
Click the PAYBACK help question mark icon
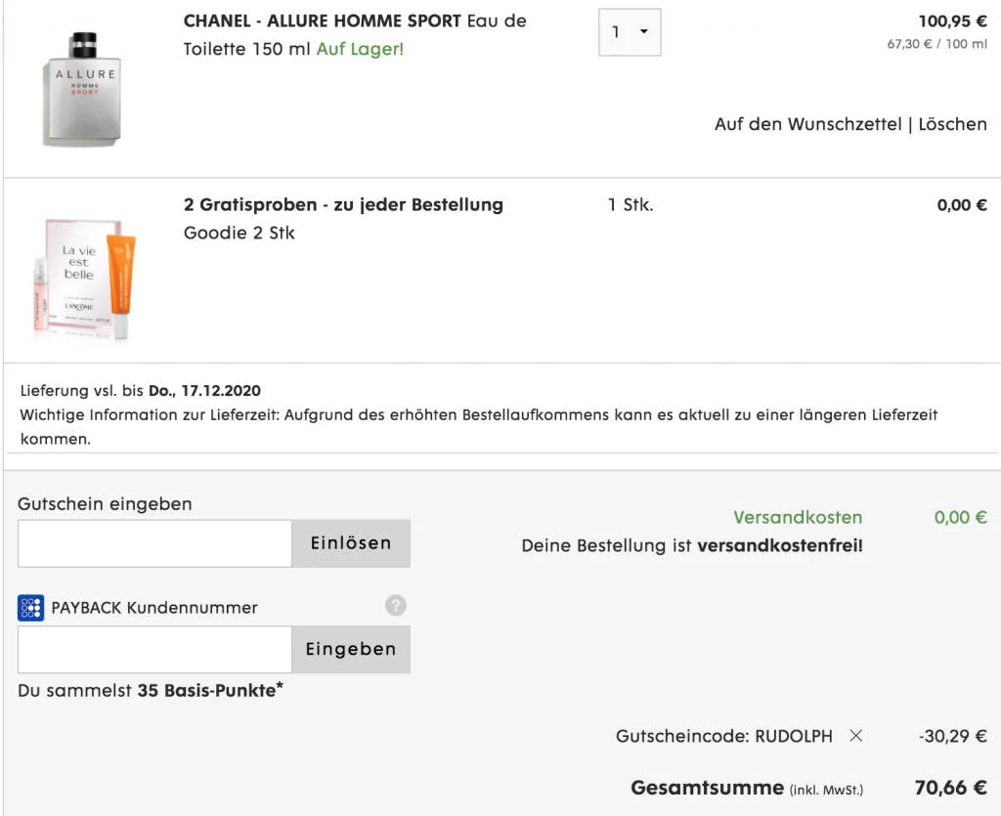click(396, 606)
